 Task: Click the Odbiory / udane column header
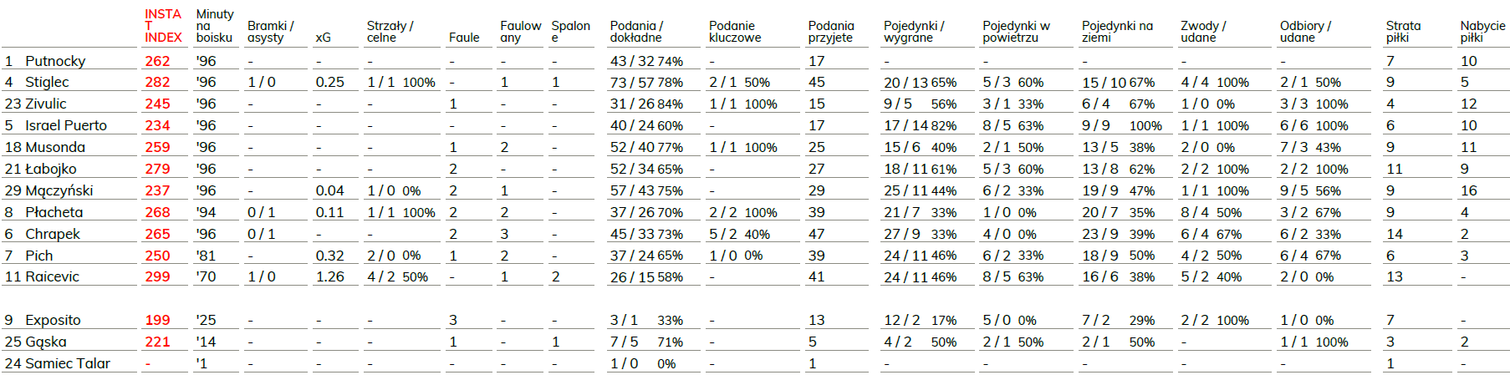click(1305, 32)
